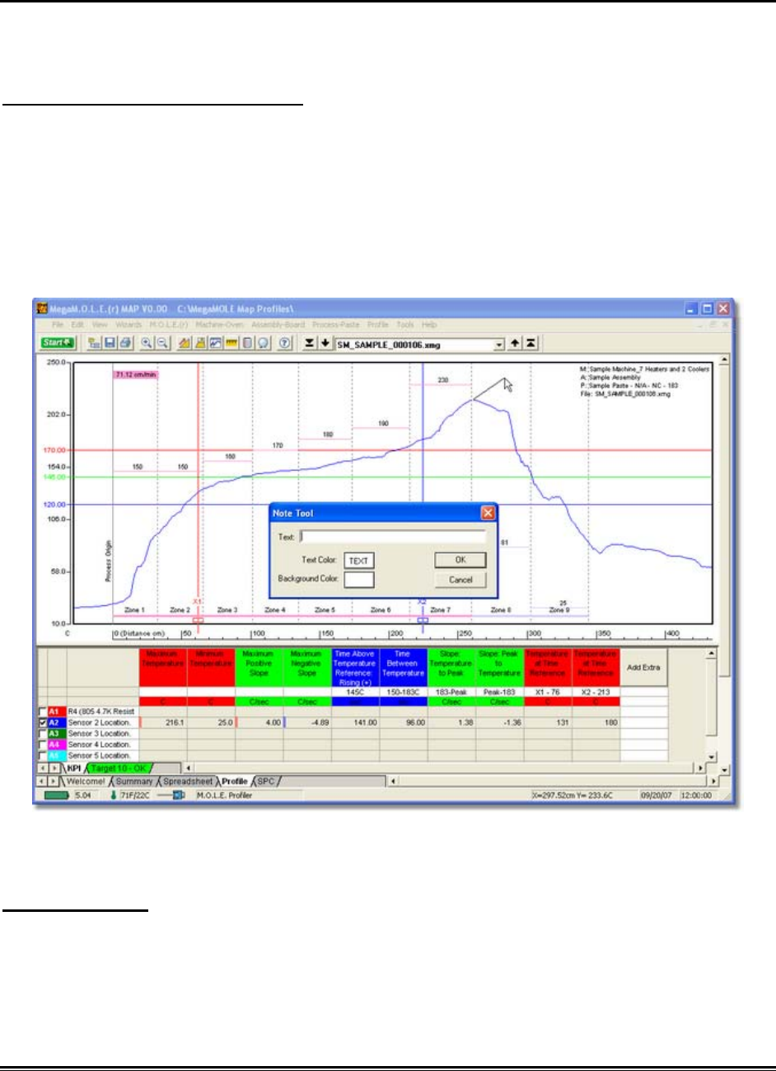
Task: Enable the A1 R4 sensor checkbox
Action: [x=42, y=712]
